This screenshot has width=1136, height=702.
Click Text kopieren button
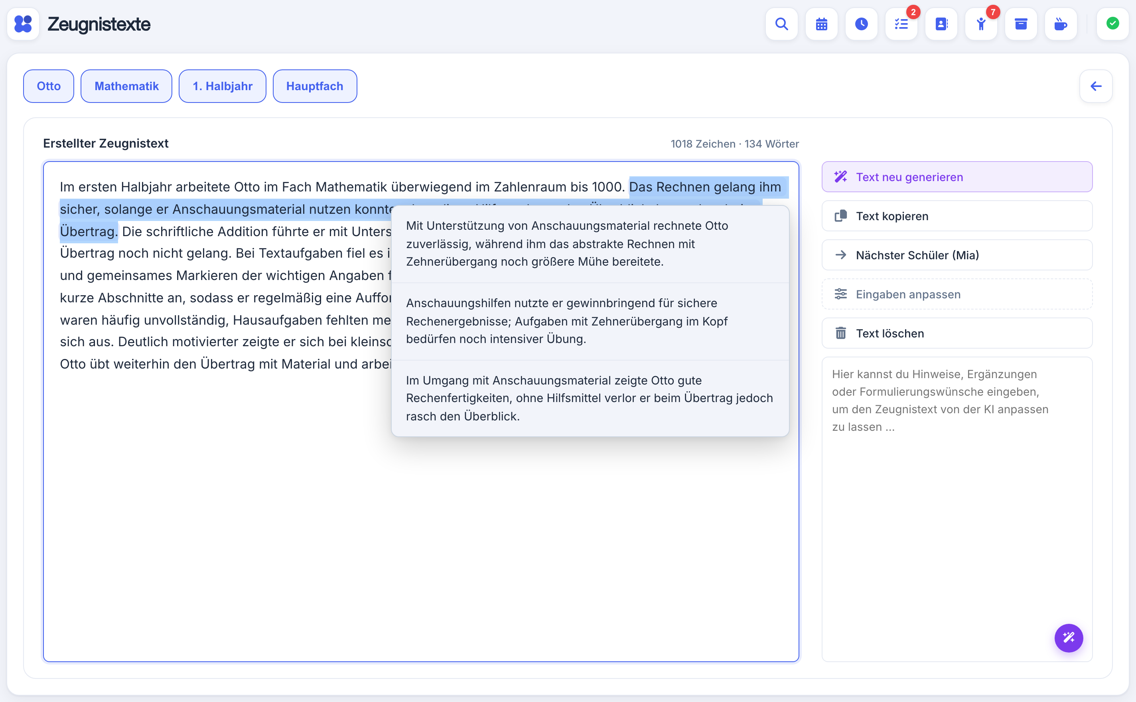point(957,216)
